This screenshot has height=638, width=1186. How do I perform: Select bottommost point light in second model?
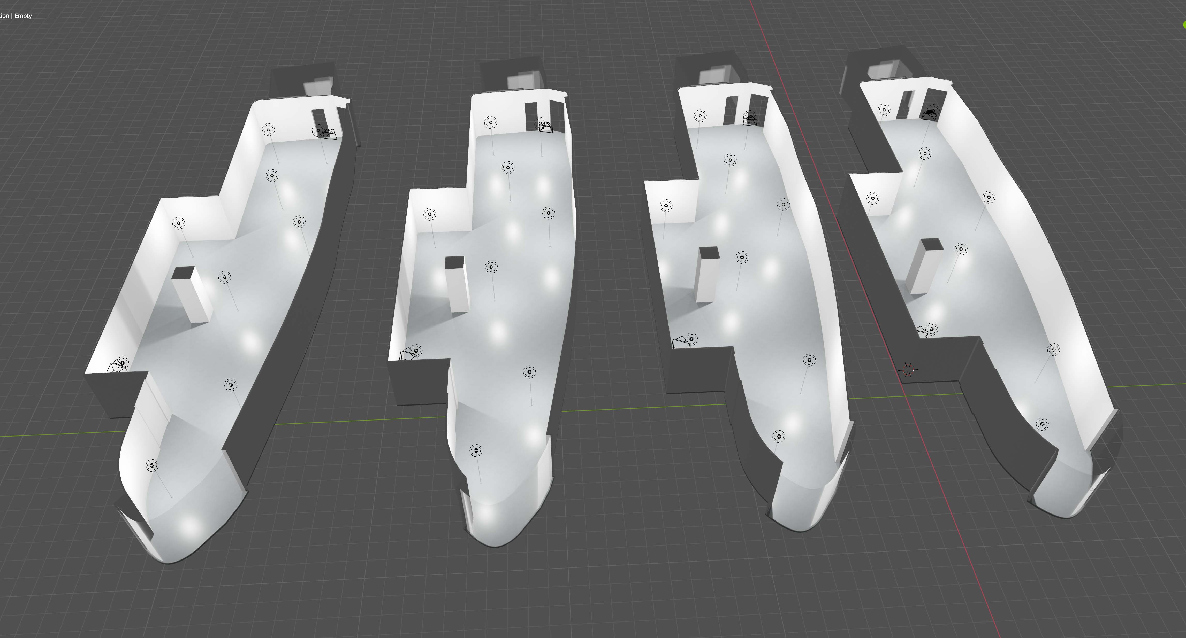point(476,450)
